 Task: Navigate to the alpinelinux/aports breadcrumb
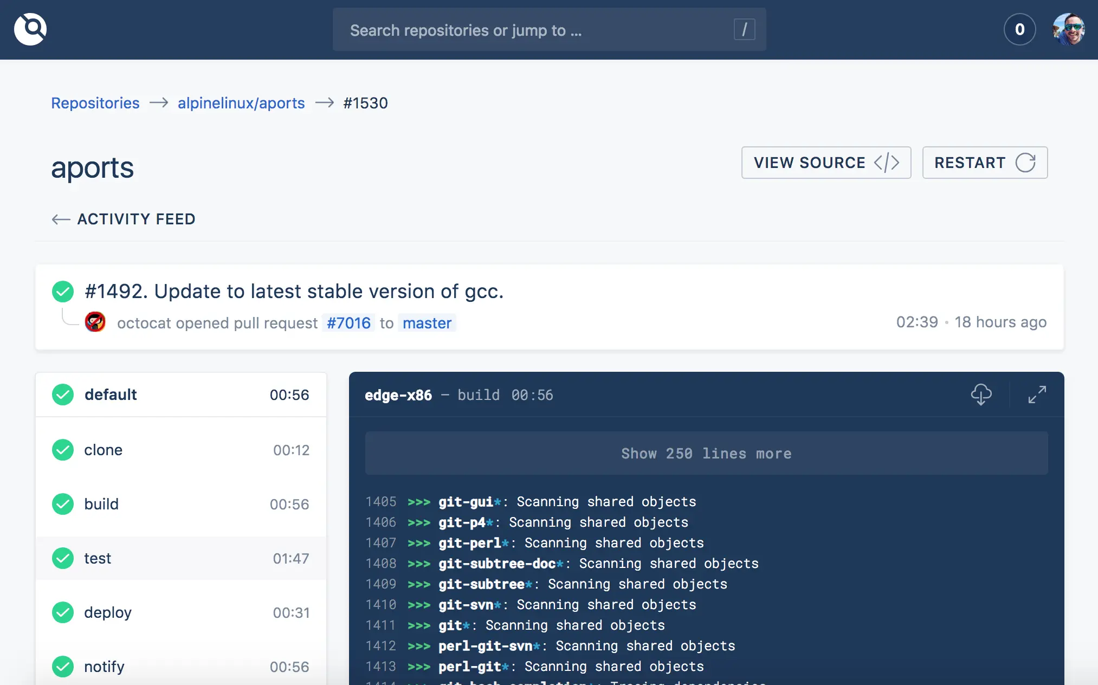(x=241, y=103)
